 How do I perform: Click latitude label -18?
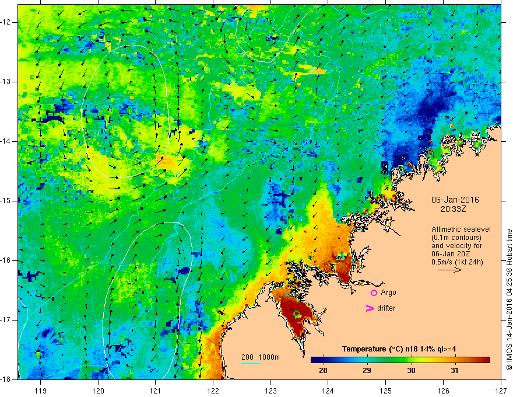pyautogui.click(x=6, y=379)
